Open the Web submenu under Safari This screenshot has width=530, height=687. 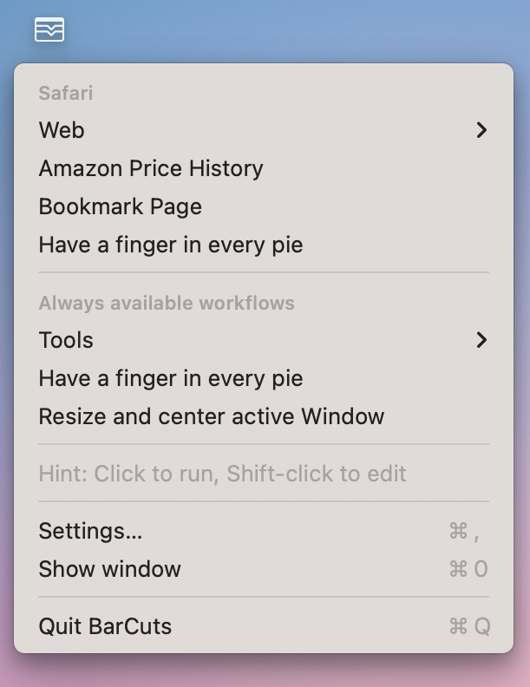coord(264,130)
